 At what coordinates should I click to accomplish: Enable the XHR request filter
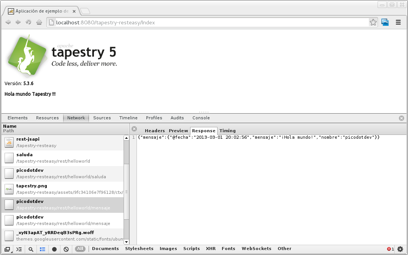pyautogui.click(x=211, y=249)
